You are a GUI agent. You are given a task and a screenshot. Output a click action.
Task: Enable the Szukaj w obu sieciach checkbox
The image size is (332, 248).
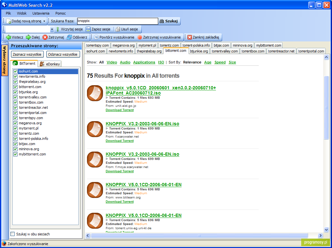(13, 234)
